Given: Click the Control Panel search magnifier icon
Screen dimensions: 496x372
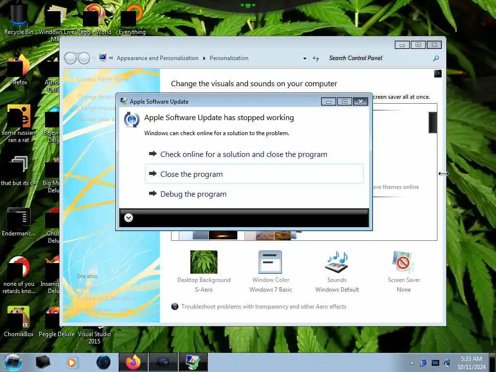Looking at the screenshot, I should (436, 58).
